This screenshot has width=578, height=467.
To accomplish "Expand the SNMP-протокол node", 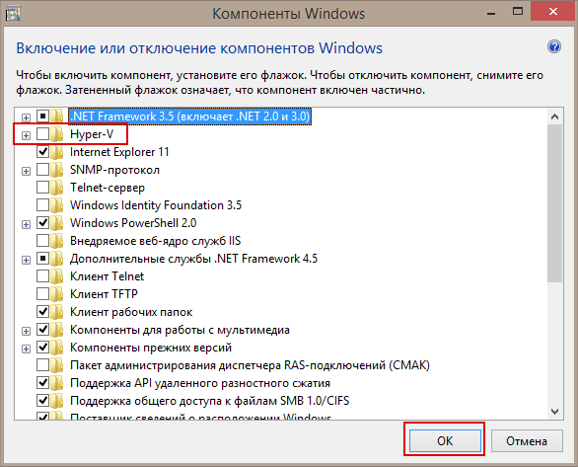I will 26,171.
